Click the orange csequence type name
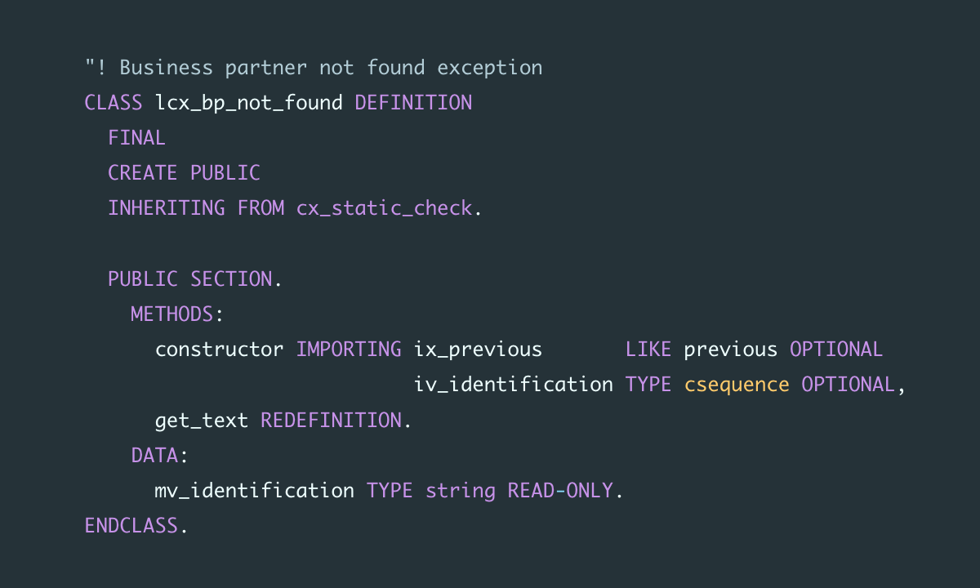This screenshot has height=588, width=980. (737, 385)
